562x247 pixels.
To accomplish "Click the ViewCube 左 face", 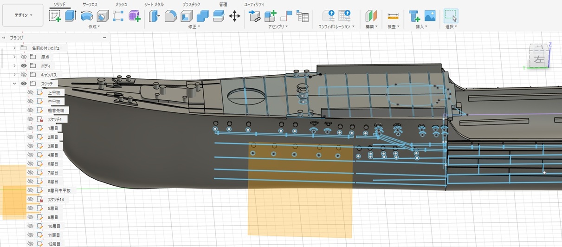I will pos(538,59).
